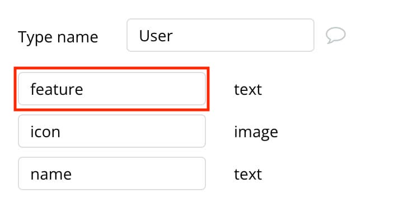The width and height of the screenshot is (413, 203).
Task: Open the comment bubble beside Type name
Action: (x=336, y=35)
